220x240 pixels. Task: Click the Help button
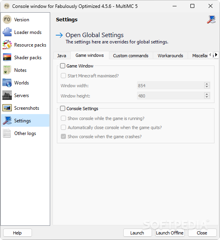[x=17, y=233]
